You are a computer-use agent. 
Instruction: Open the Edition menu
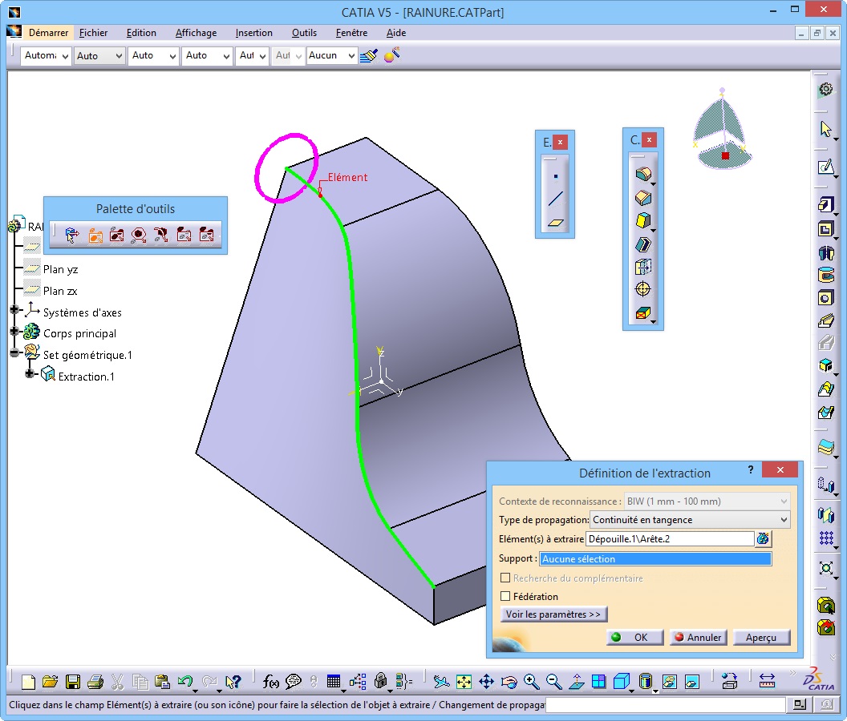coord(141,33)
